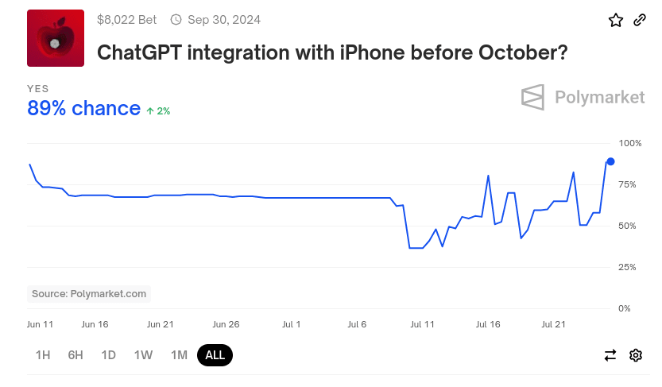
Task: Click the Source: Polymarket.com label
Action: 89,294
